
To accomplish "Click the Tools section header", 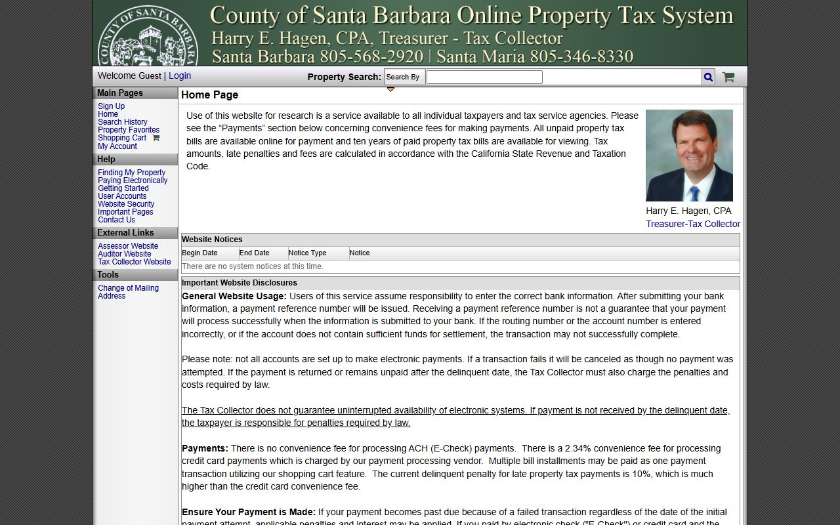I will (135, 275).
